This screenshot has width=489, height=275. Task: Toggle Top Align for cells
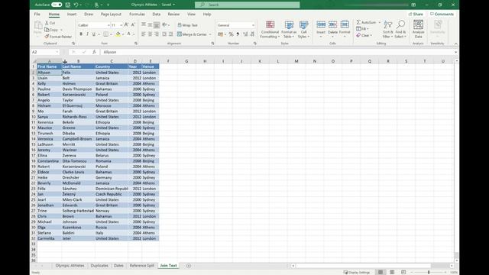pyautogui.click(x=144, y=25)
